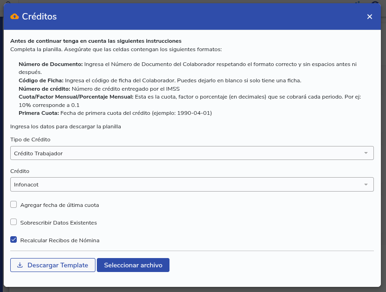The image size is (386, 292).
Task: Click the bold Número de Documento instruction heading
Action: 50,64
